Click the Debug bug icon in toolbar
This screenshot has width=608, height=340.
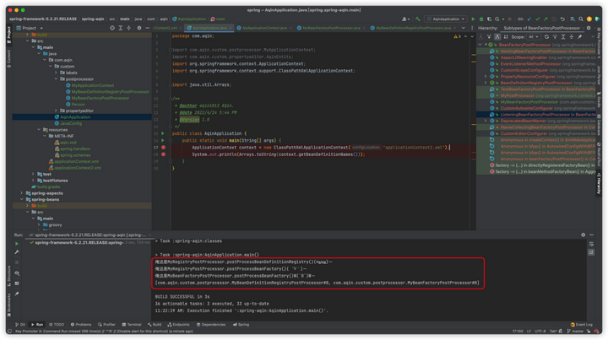coord(480,19)
